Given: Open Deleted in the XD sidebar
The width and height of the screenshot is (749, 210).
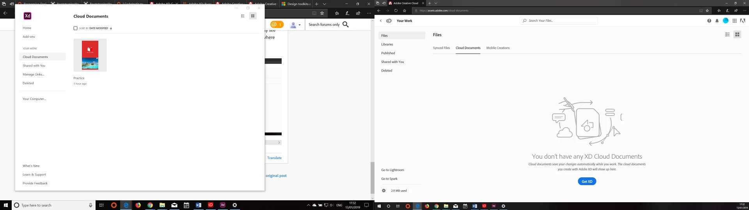Looking at the screenshot, I should tap(28, 83).
